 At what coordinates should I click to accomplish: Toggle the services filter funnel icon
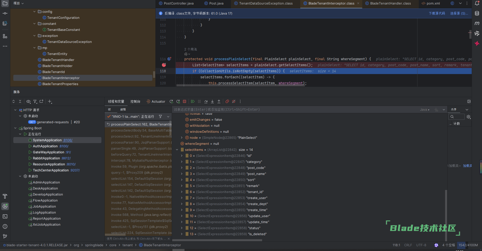pos(35,101)
